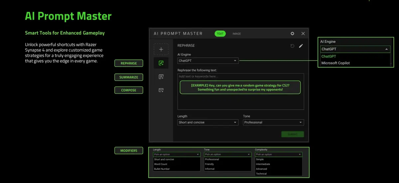
Task: Switch to the IMAGE tab
Action: point(237,34)
